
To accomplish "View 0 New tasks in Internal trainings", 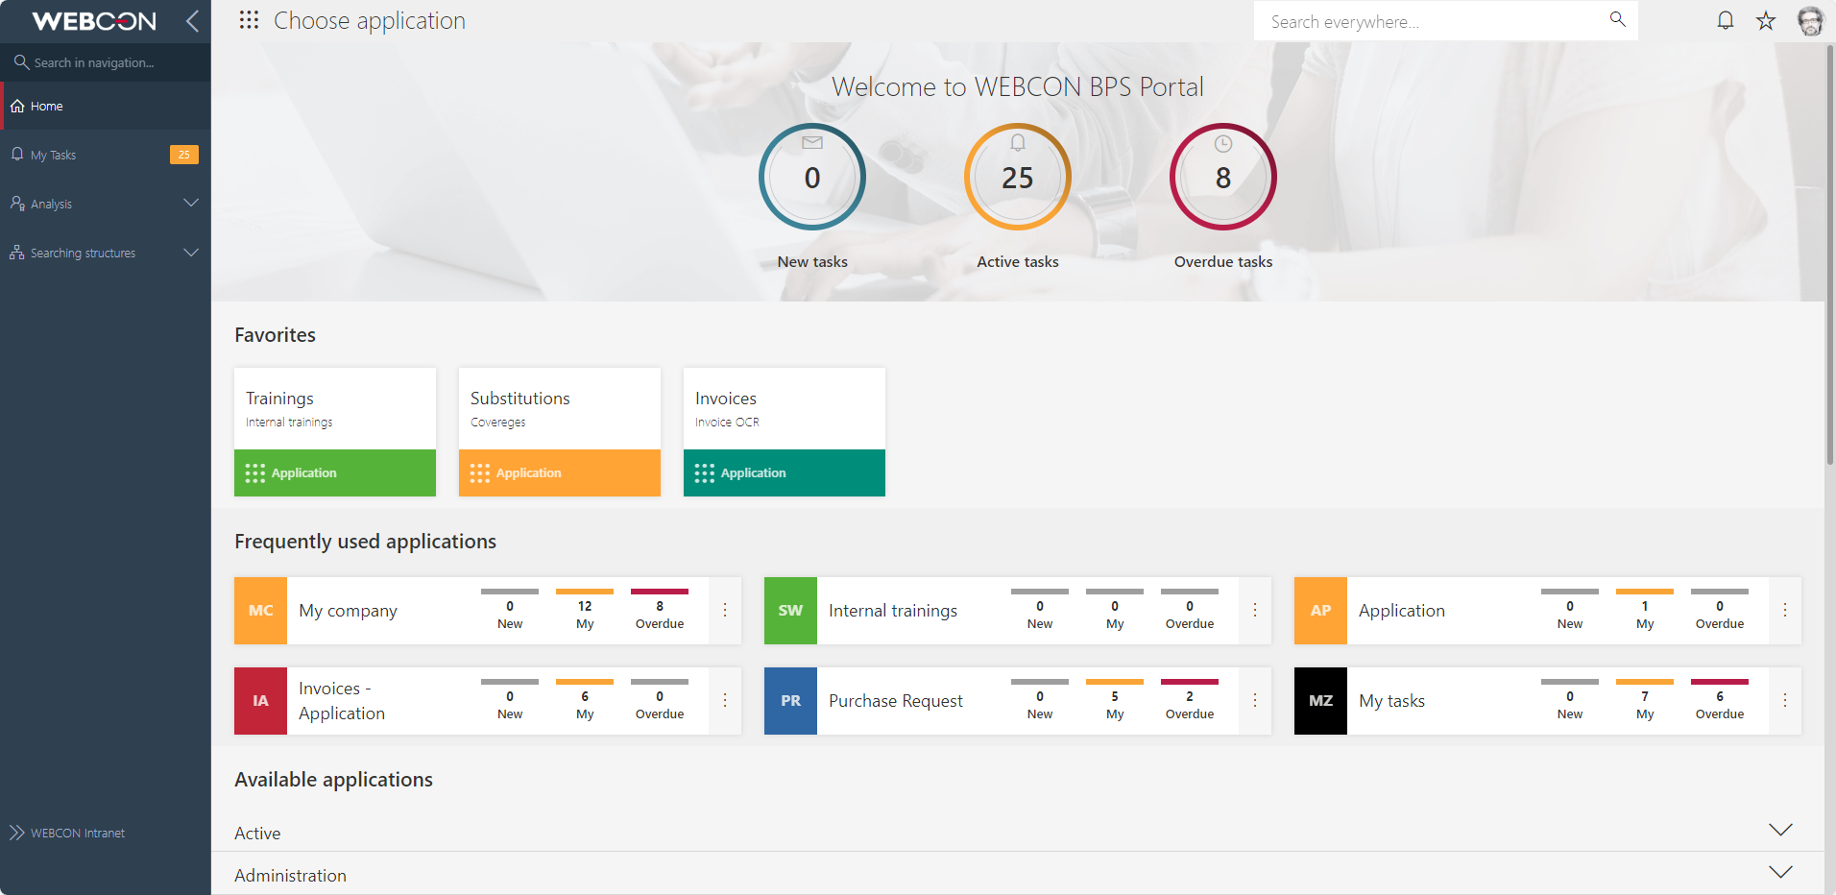I will 1040,611.
